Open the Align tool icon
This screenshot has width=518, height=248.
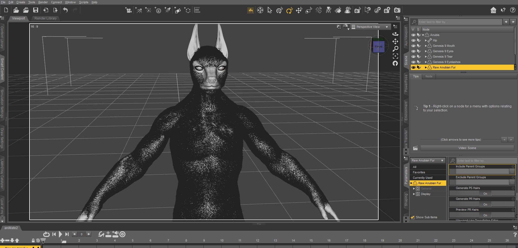click(x=197, y=10)
